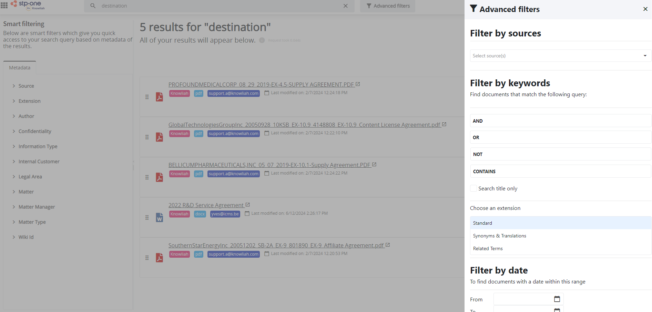
Task: Select the Metadata tab
Action: point(20,68)
